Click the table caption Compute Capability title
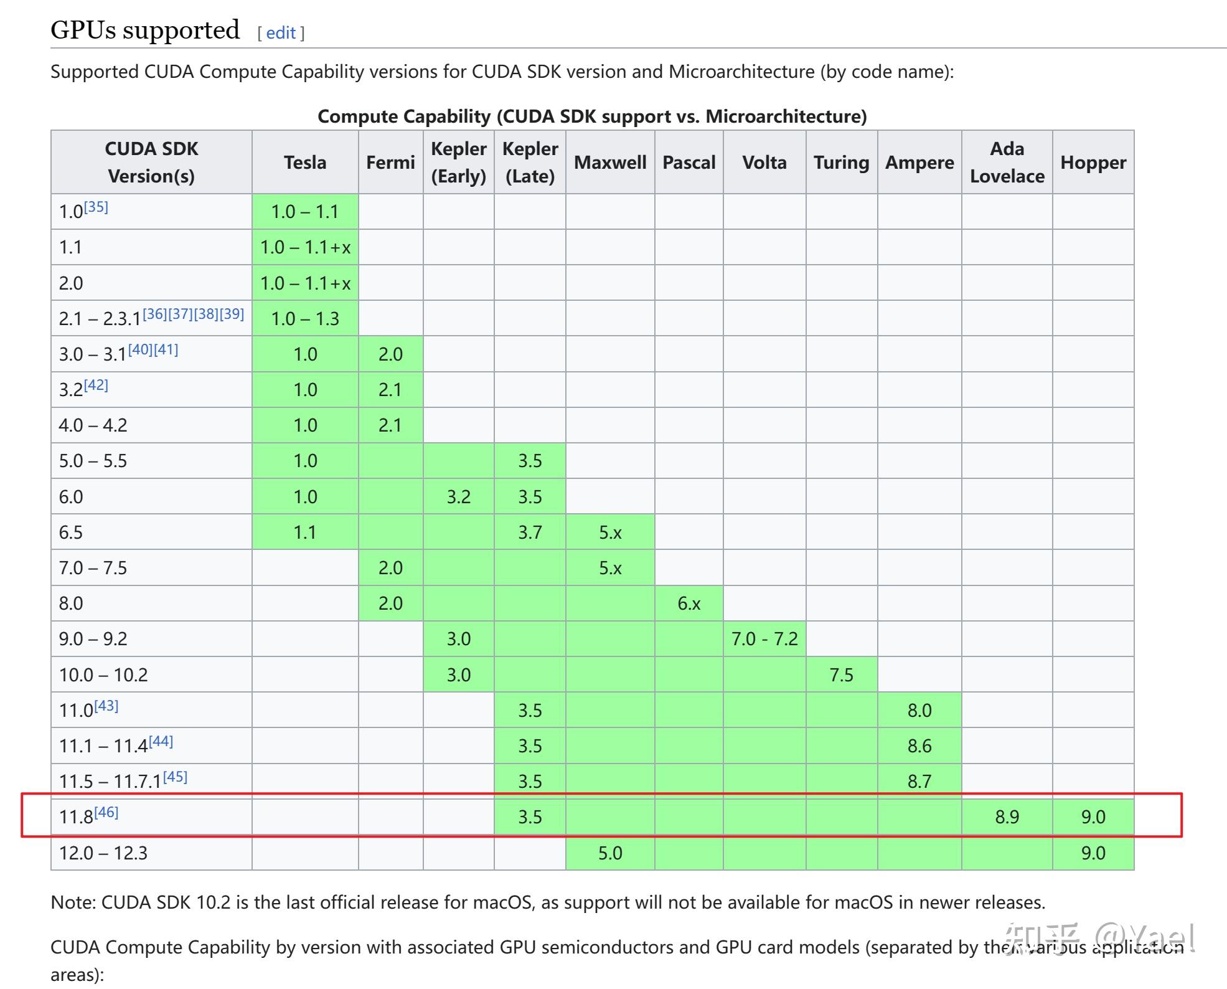Image resolution: width=1227 pixels, height=989 pixels. [592, 116]
